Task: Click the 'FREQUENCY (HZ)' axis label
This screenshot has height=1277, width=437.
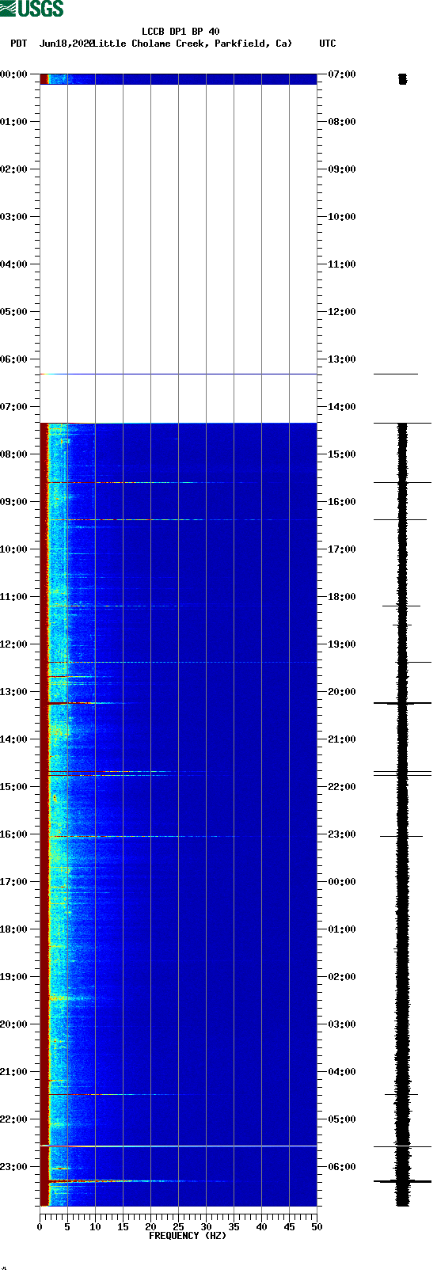Action: (x=187, y=1235)
